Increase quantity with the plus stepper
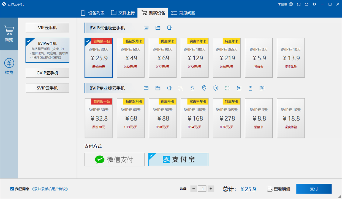This screenshot has height=199, width=342. pyautogui.click(x=211, y=189)
